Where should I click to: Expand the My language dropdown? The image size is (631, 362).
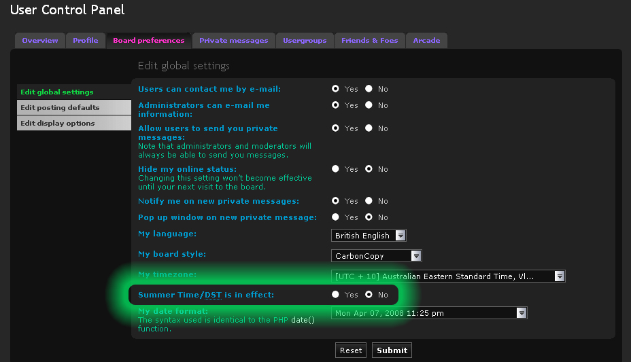pyautogui.click(x=400, y=236)
